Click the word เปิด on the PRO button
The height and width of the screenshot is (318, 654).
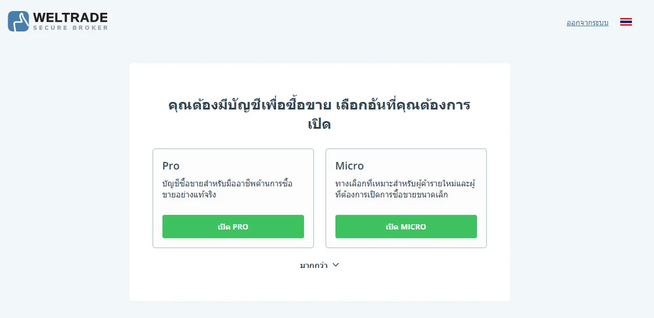pyautogui.click(x=224, y=227)
